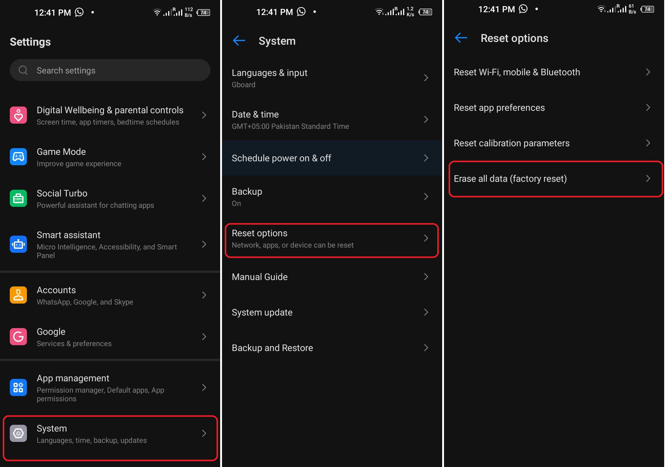The height and width of the screenshot is (467, 666).
Task: Tap the Game Mode controller icon
Action: pyautogui.click(x=18, y=157)
